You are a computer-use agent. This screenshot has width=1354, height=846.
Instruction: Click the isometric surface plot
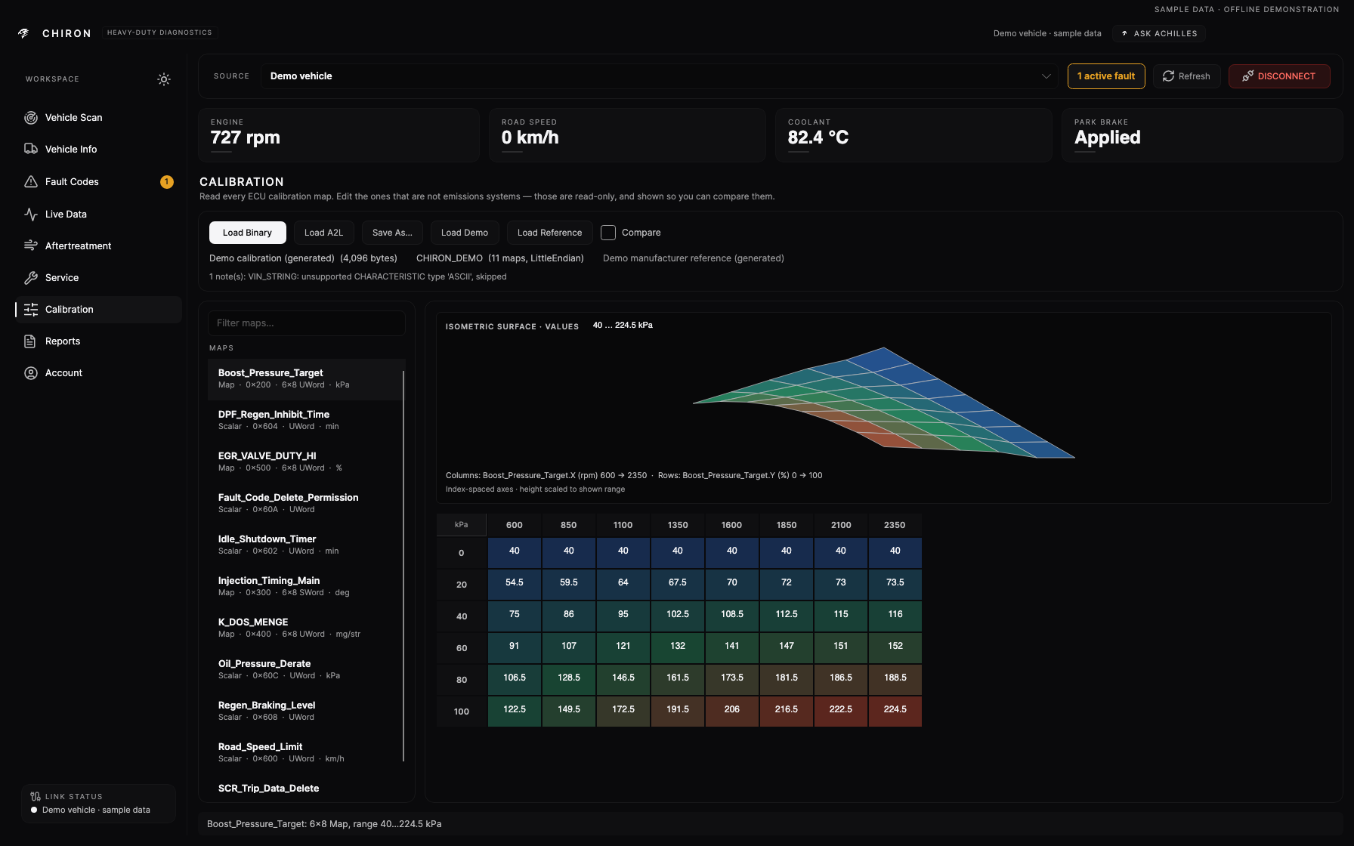pos(883,403)
